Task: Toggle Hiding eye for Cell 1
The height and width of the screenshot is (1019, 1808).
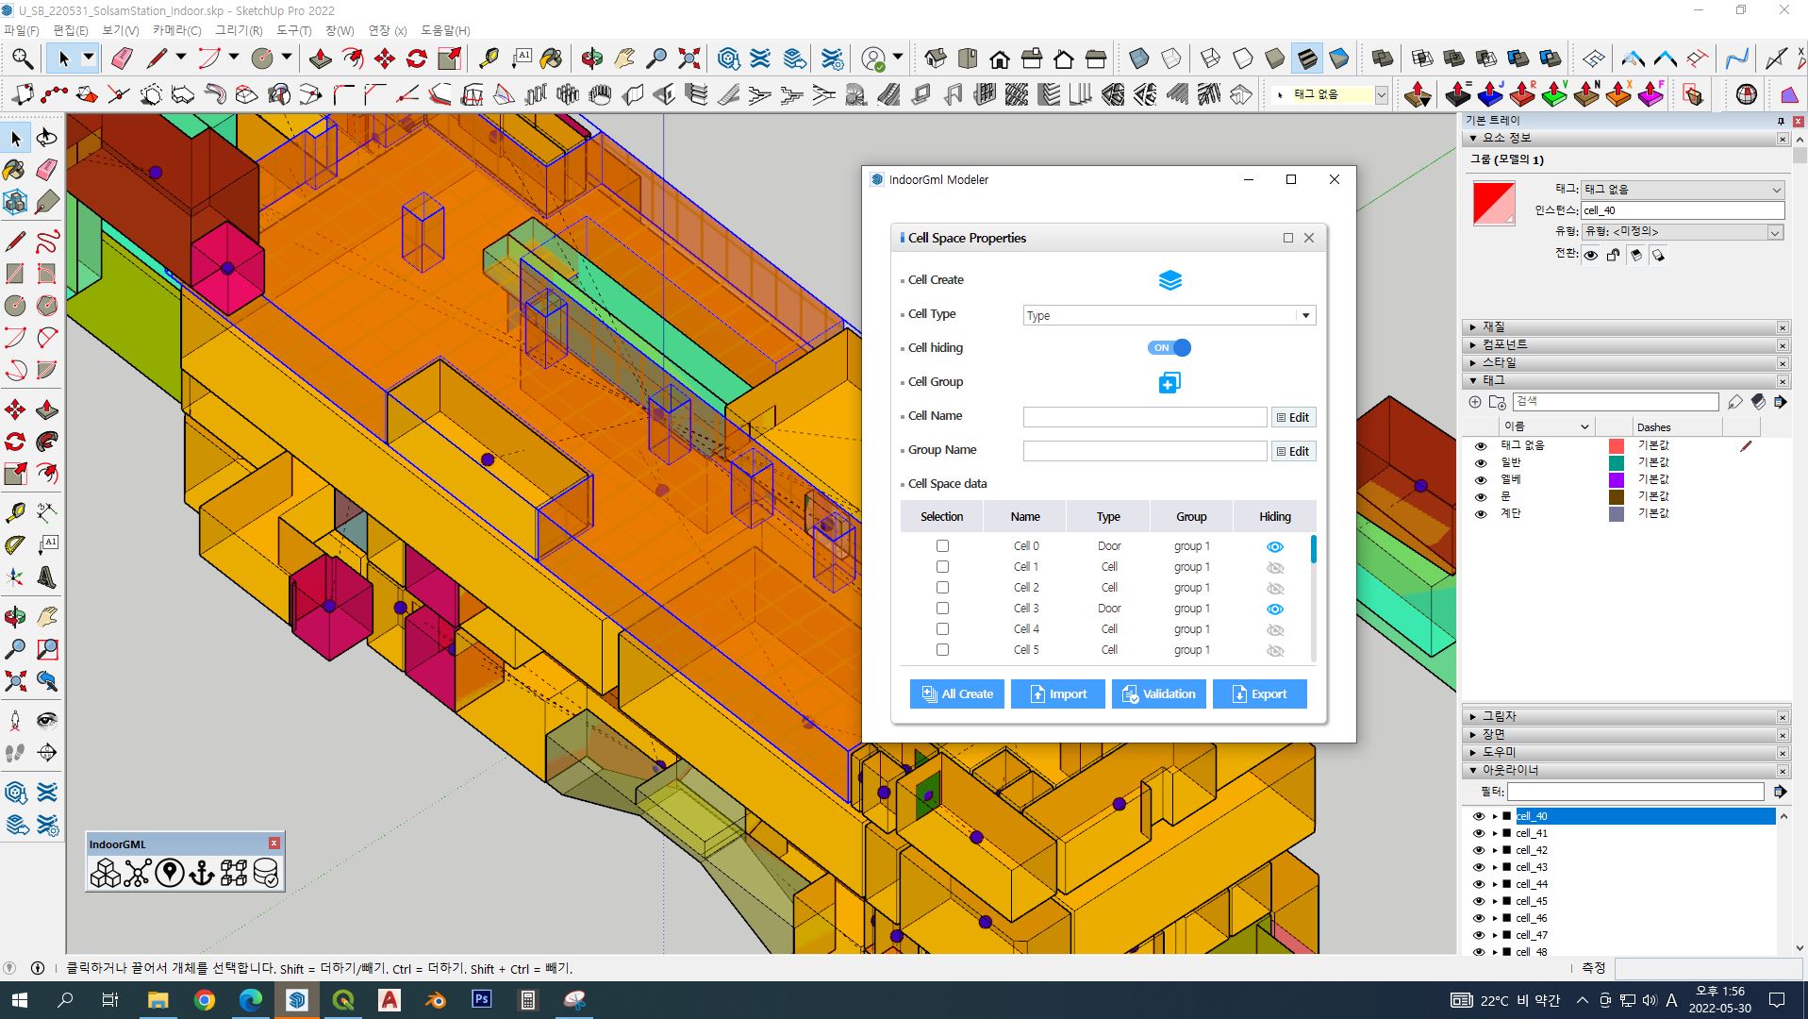Action: point(1275,568)
